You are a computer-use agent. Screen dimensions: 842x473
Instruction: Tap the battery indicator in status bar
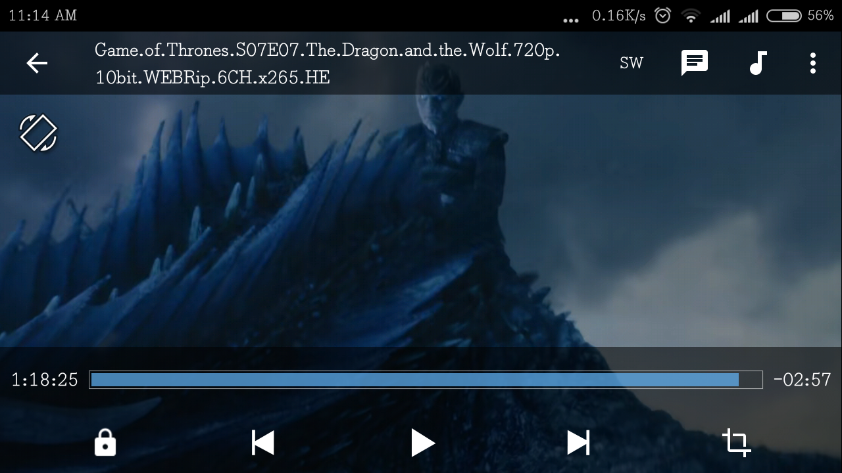[784, 16]
